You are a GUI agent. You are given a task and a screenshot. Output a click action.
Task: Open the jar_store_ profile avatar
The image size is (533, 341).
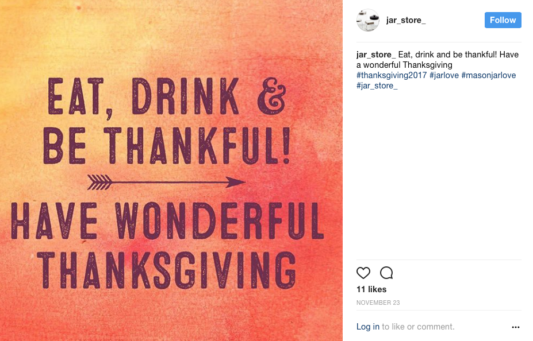click(367, 21)
